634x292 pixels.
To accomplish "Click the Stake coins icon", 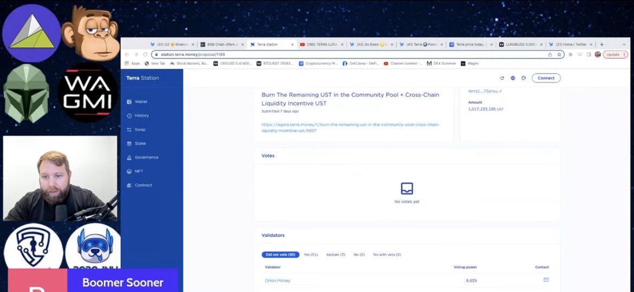I will click(x=130, y=144).
